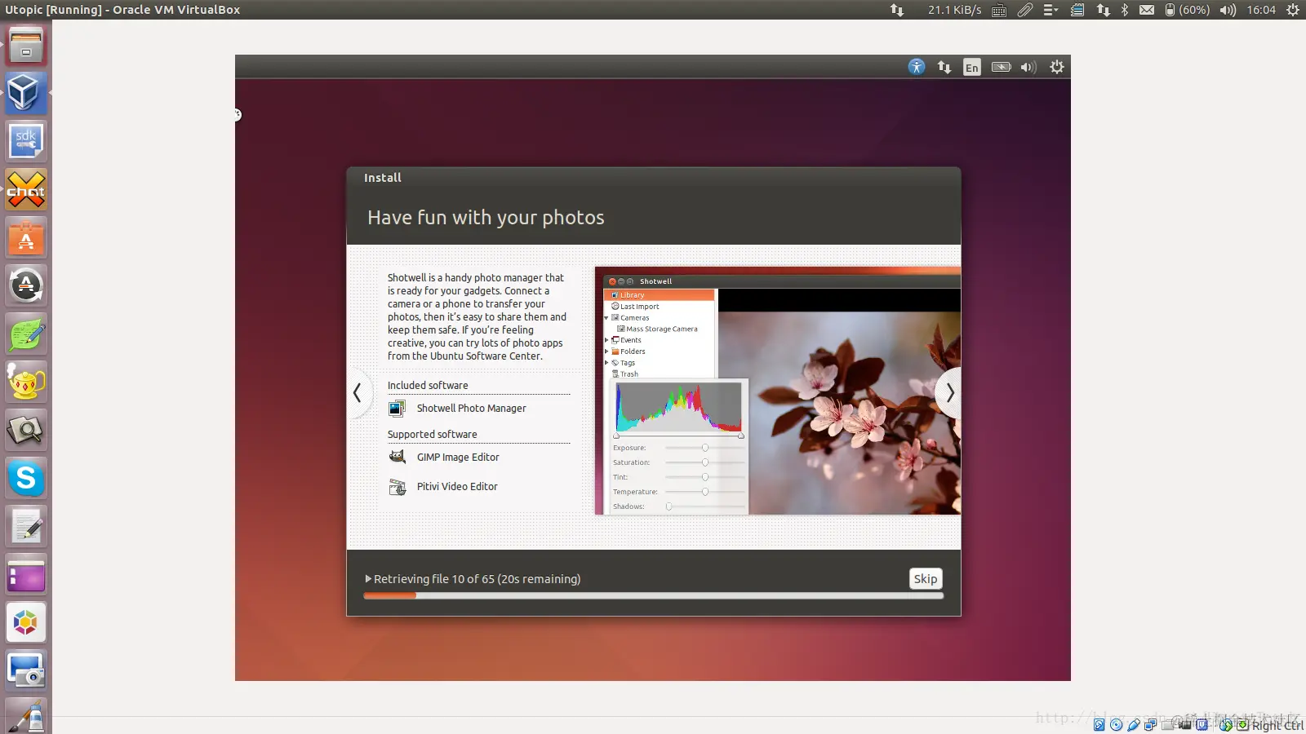Open host onscreen keyboard indicator
Screen dimensions: 1306x734
click(x=999, y=10)
